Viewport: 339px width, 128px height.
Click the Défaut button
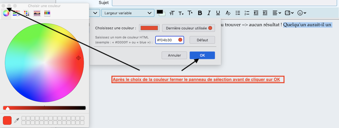click(x=202, y=40)
